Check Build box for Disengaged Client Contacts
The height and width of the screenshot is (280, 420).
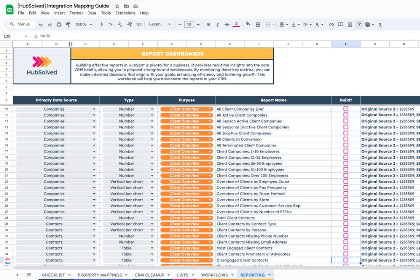pyautogui.click(x=346, y=260)
